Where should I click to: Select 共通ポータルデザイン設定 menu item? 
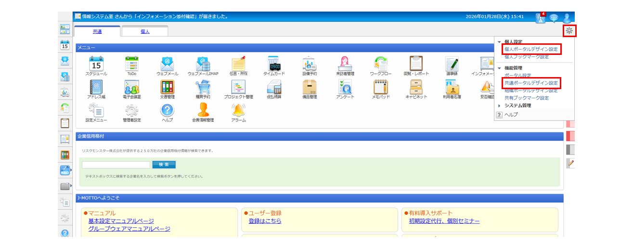[x=531, y=83]
